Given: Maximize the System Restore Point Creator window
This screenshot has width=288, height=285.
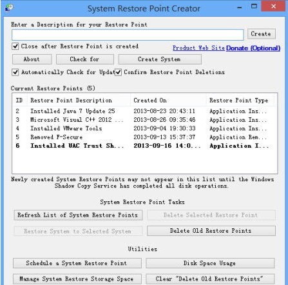Looking at the screenshot, I should click(x=254, y=6).
